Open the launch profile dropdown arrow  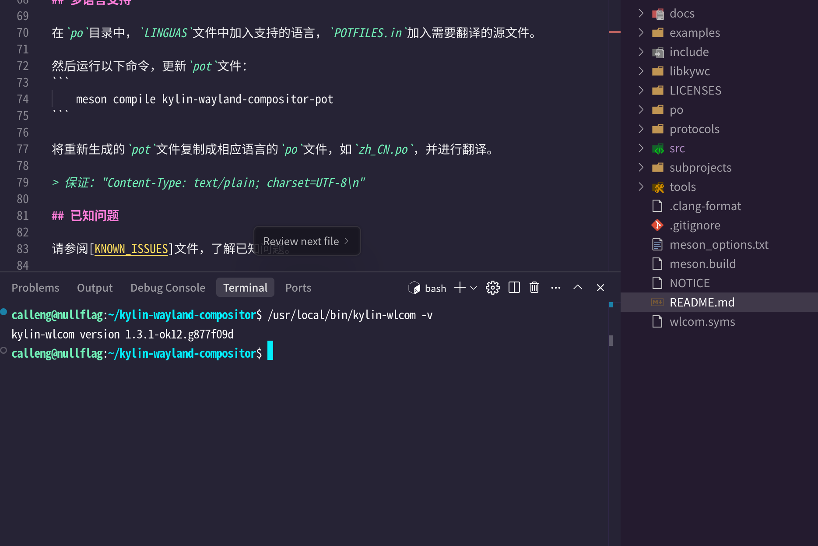(474, 288)
